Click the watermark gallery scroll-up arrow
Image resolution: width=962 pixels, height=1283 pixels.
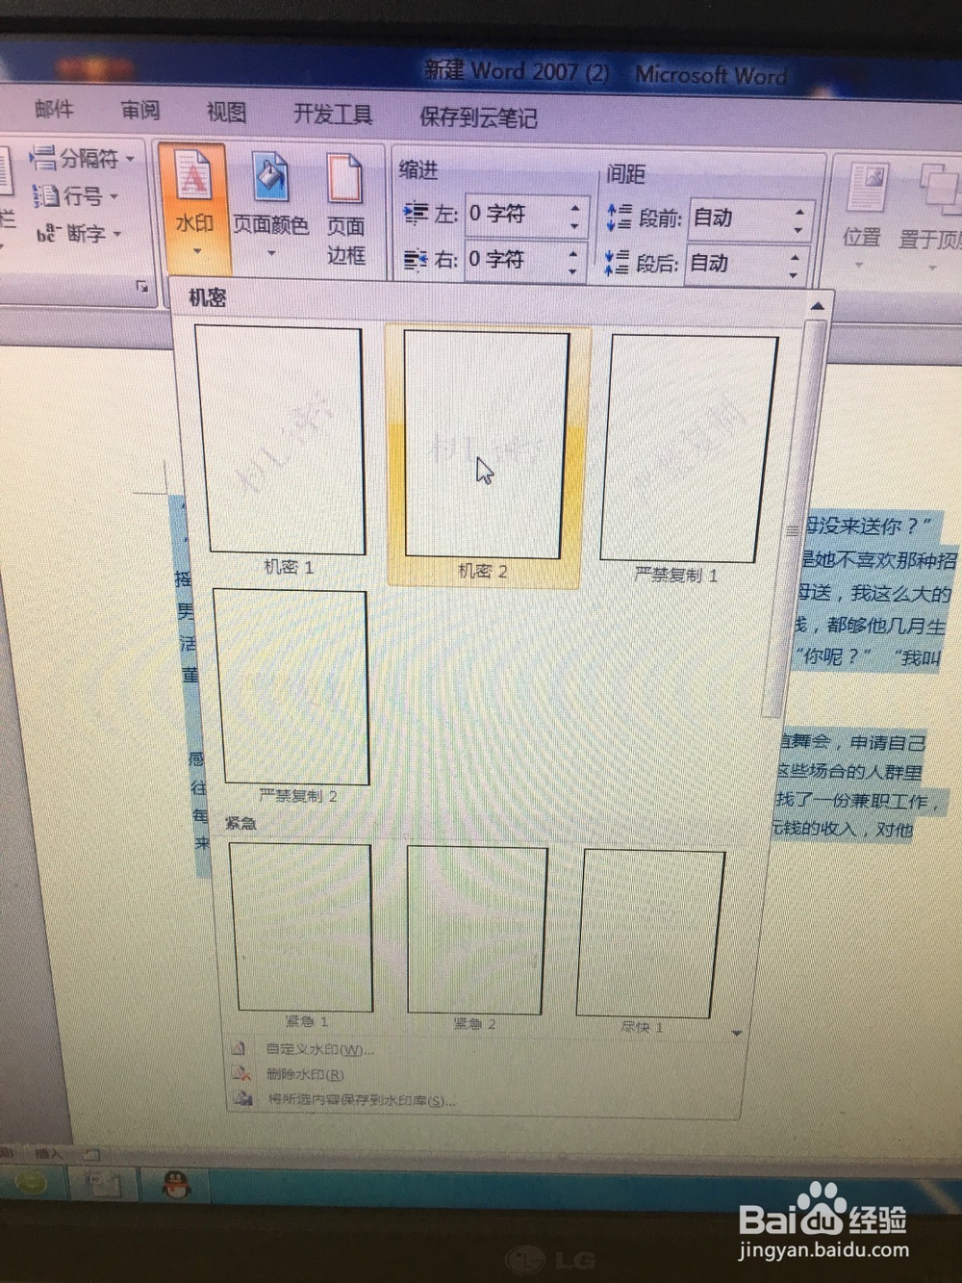click(818, 306)
